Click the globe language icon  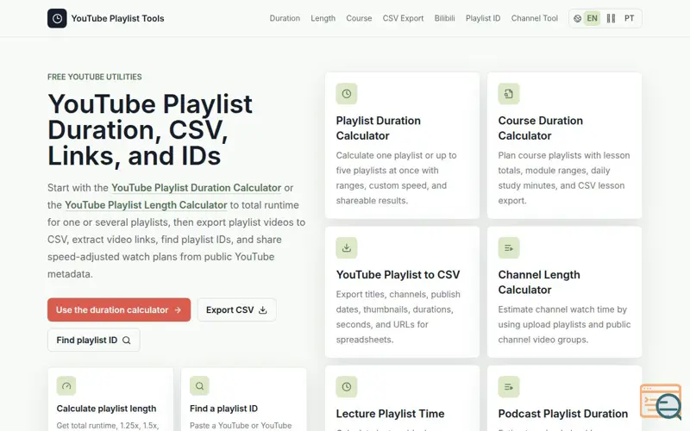tap(577, 18)
